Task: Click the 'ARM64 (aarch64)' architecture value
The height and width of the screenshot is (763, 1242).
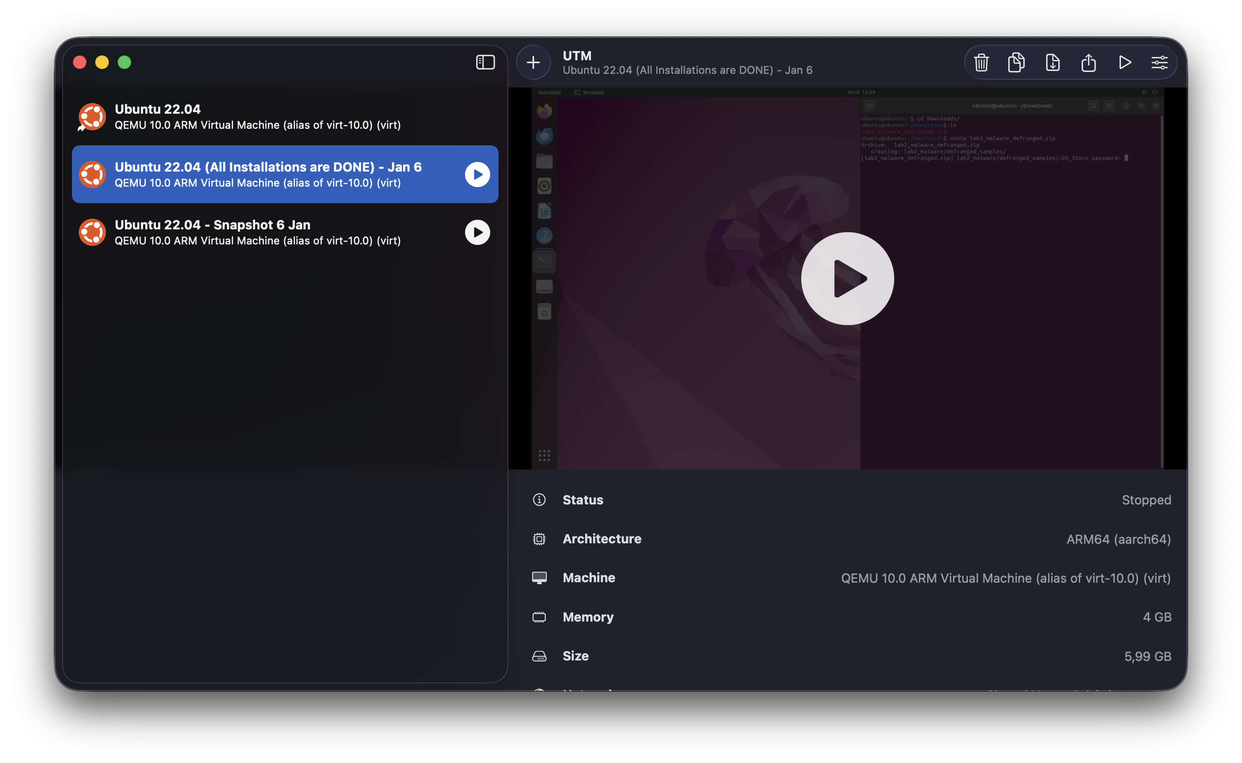Action: pyautogui.click(x=1118, y=539)
